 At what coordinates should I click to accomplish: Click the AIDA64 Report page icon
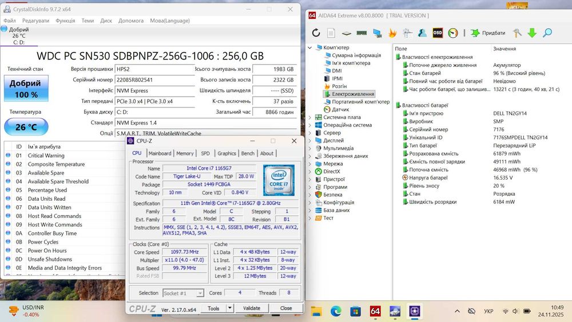tap(331, 33)
